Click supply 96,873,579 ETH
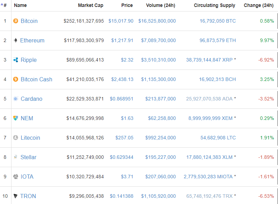Viewport: 278px width, 204px height. tap(218, 40)
